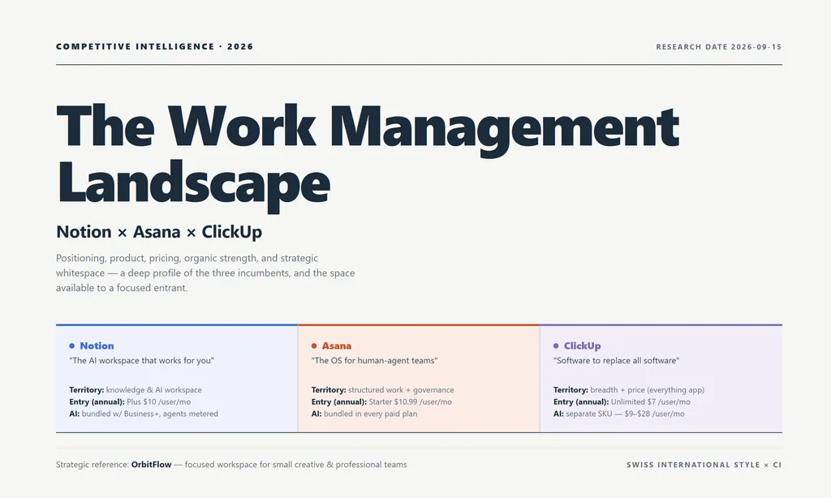Click 'AI: separate SKU — $9–$28 /user/mo'
Image resolution: width=831 pixels, height=498 pixels.
(618, 414)
